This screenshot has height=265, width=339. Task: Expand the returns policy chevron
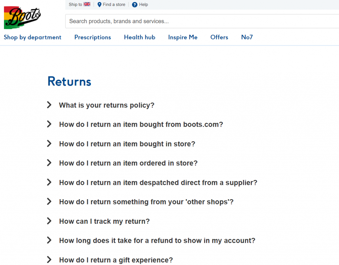pyautogui.click(x=49, y=105)
